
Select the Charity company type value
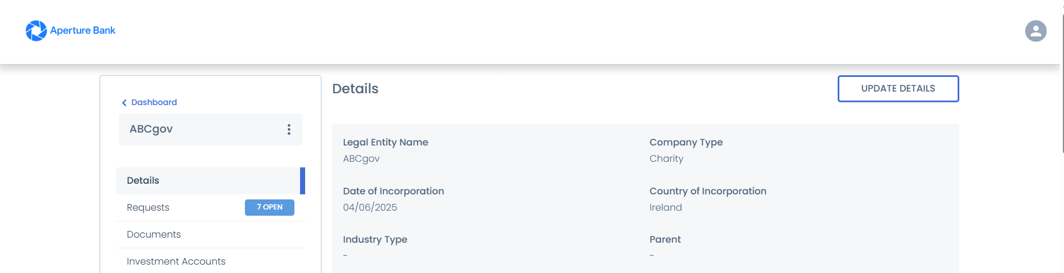click(x=666, y=158)
